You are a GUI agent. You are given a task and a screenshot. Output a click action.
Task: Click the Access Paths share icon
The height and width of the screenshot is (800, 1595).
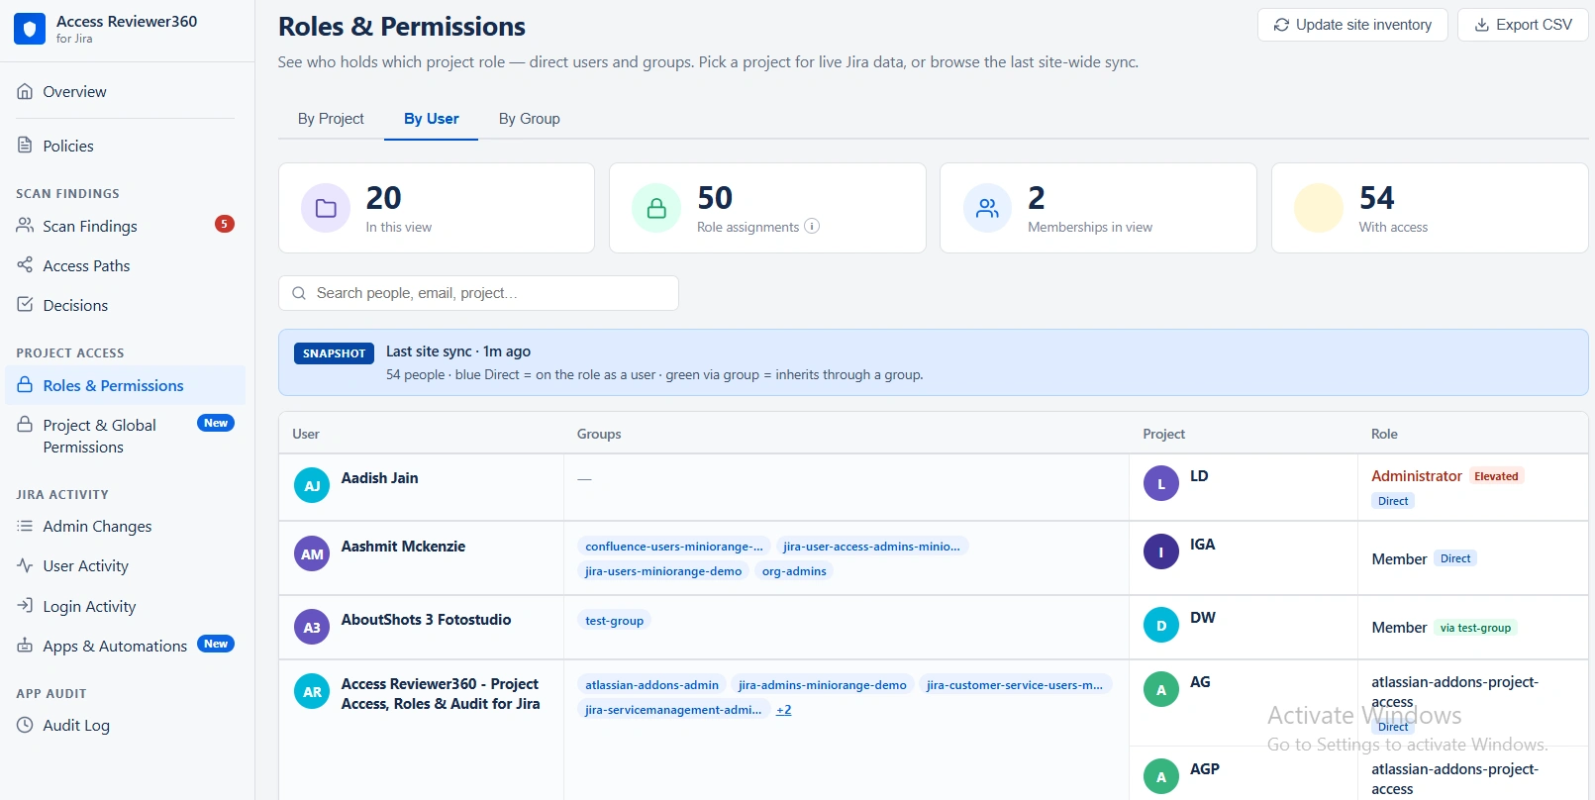(x=25, y=265)
